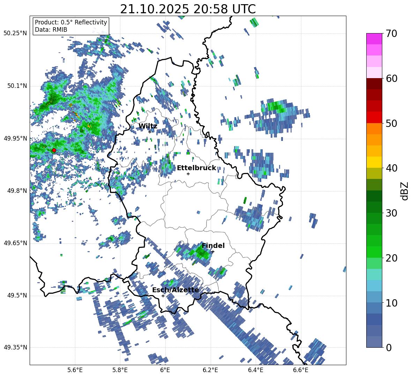Click the Data: RMIB text
This screenshot has width=413, height=377.
pyautogui.click(x=51, y=30)
